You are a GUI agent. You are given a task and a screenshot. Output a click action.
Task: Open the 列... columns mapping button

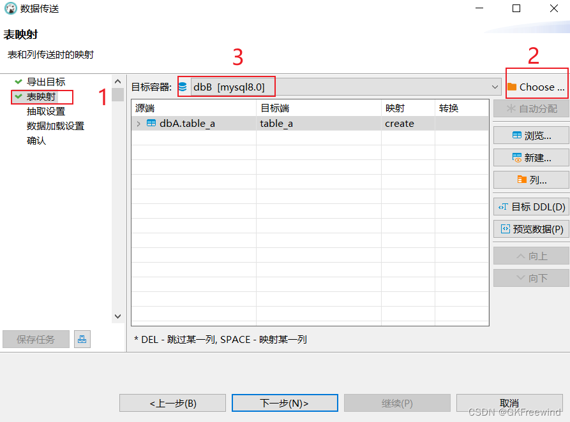[531, 180]
